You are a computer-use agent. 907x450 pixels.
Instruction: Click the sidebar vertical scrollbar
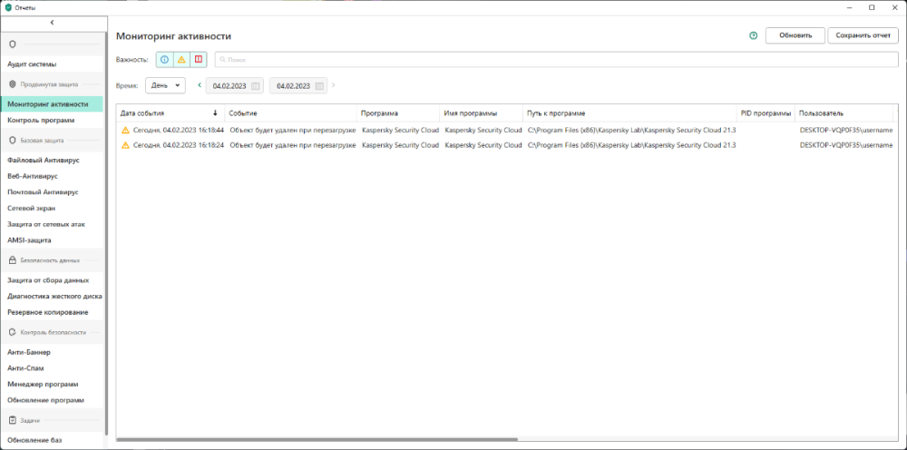point(106,232)
